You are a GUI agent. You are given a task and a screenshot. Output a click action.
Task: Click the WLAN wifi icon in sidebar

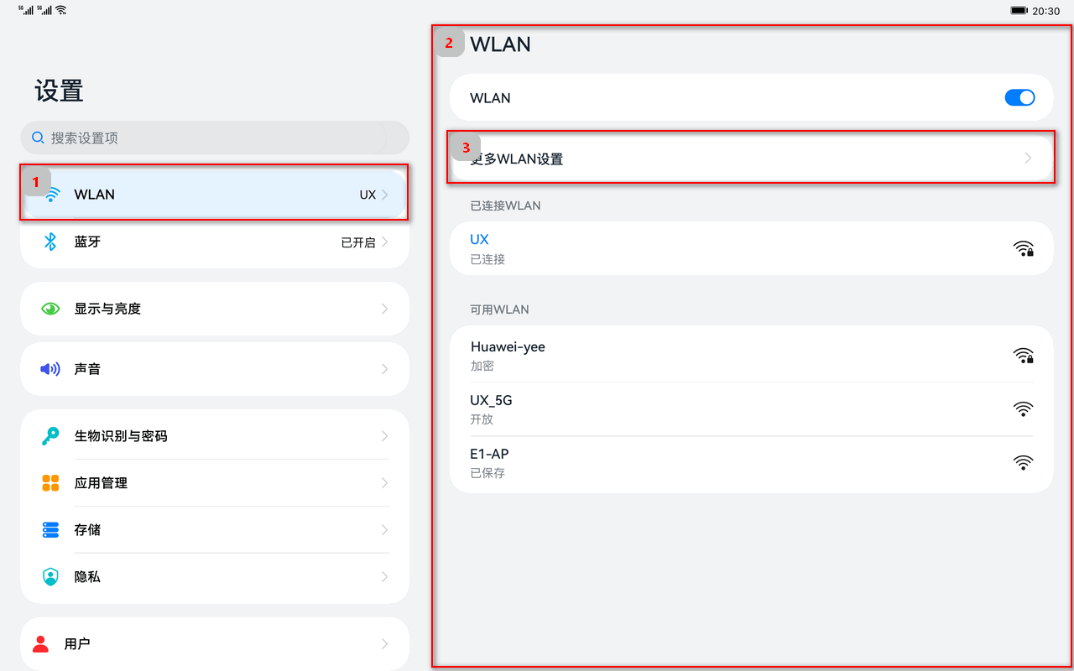[x=52, y=195]
